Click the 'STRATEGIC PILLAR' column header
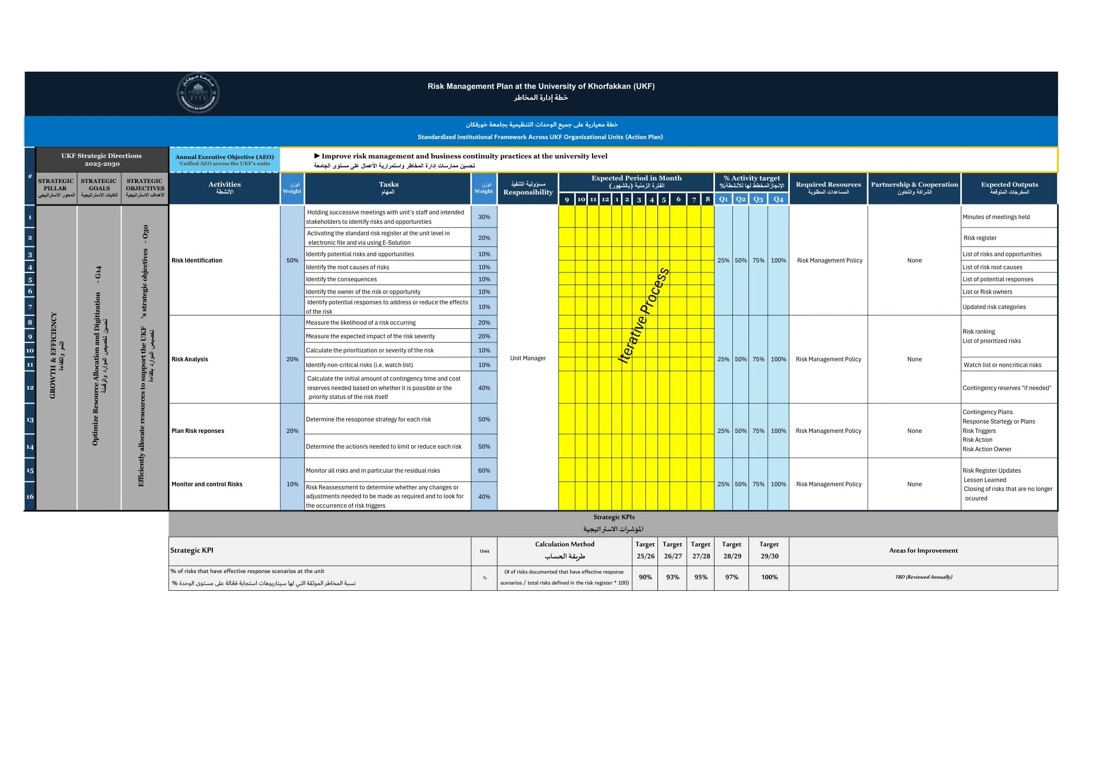Image resolution: width=1101 pixels, height=778 pixels. 56,188
